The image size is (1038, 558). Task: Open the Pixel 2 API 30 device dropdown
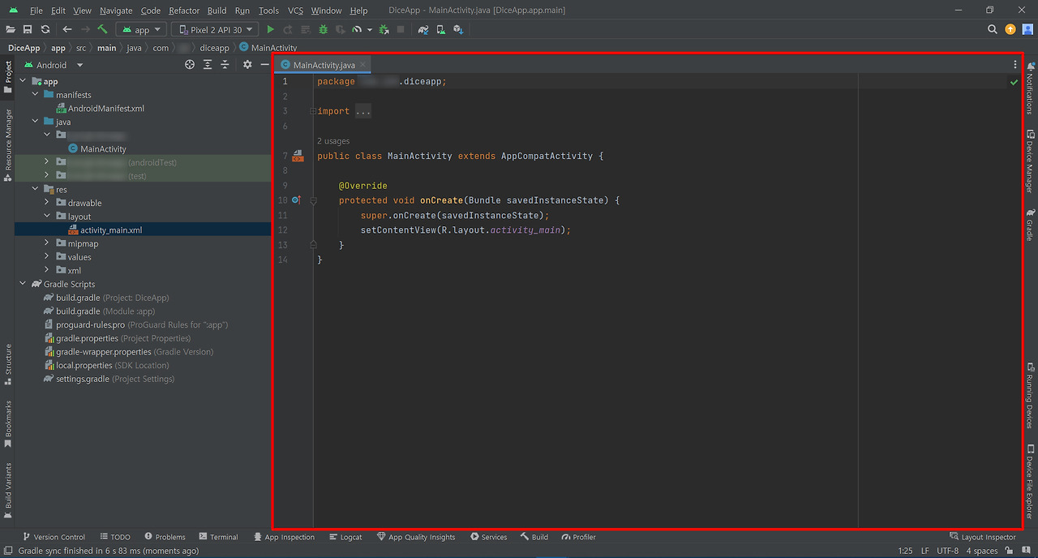(x=215, y=29)
